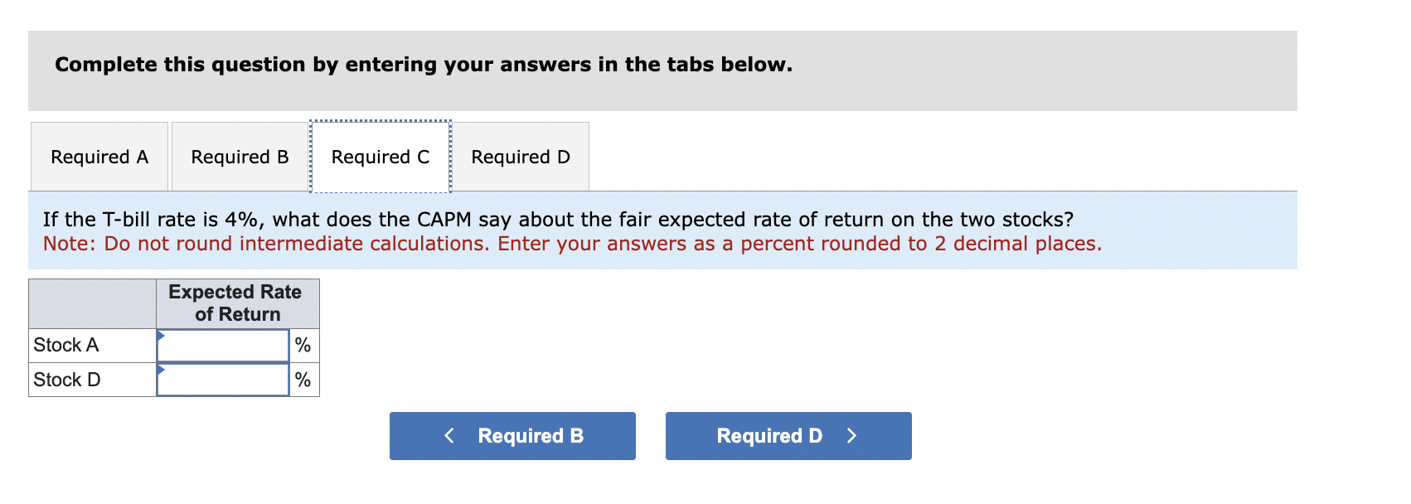Switch to the Required A tab
The height and width of the screenshot is (504, 1411).
(x=99, y=157)
